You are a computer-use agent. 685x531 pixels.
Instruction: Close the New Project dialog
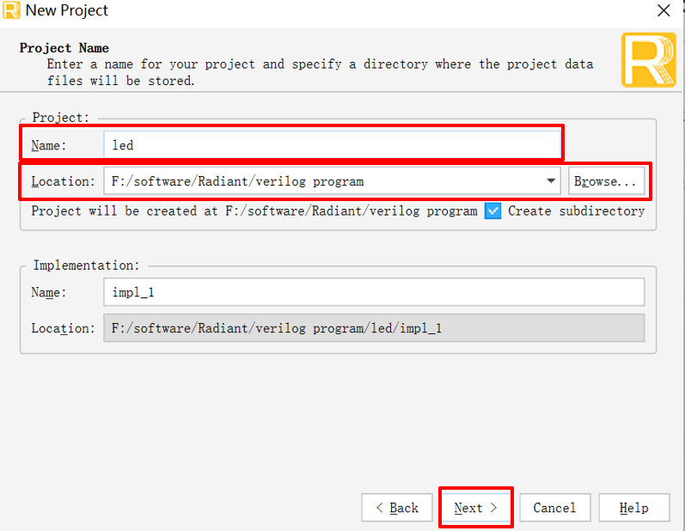[x=664, y=10]
